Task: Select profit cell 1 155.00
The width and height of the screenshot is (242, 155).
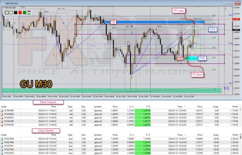Action: tap(234, 114)
